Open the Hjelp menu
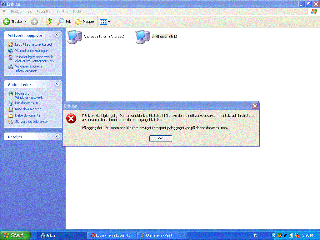Viewport: 320px width, 240px height. 77,12
